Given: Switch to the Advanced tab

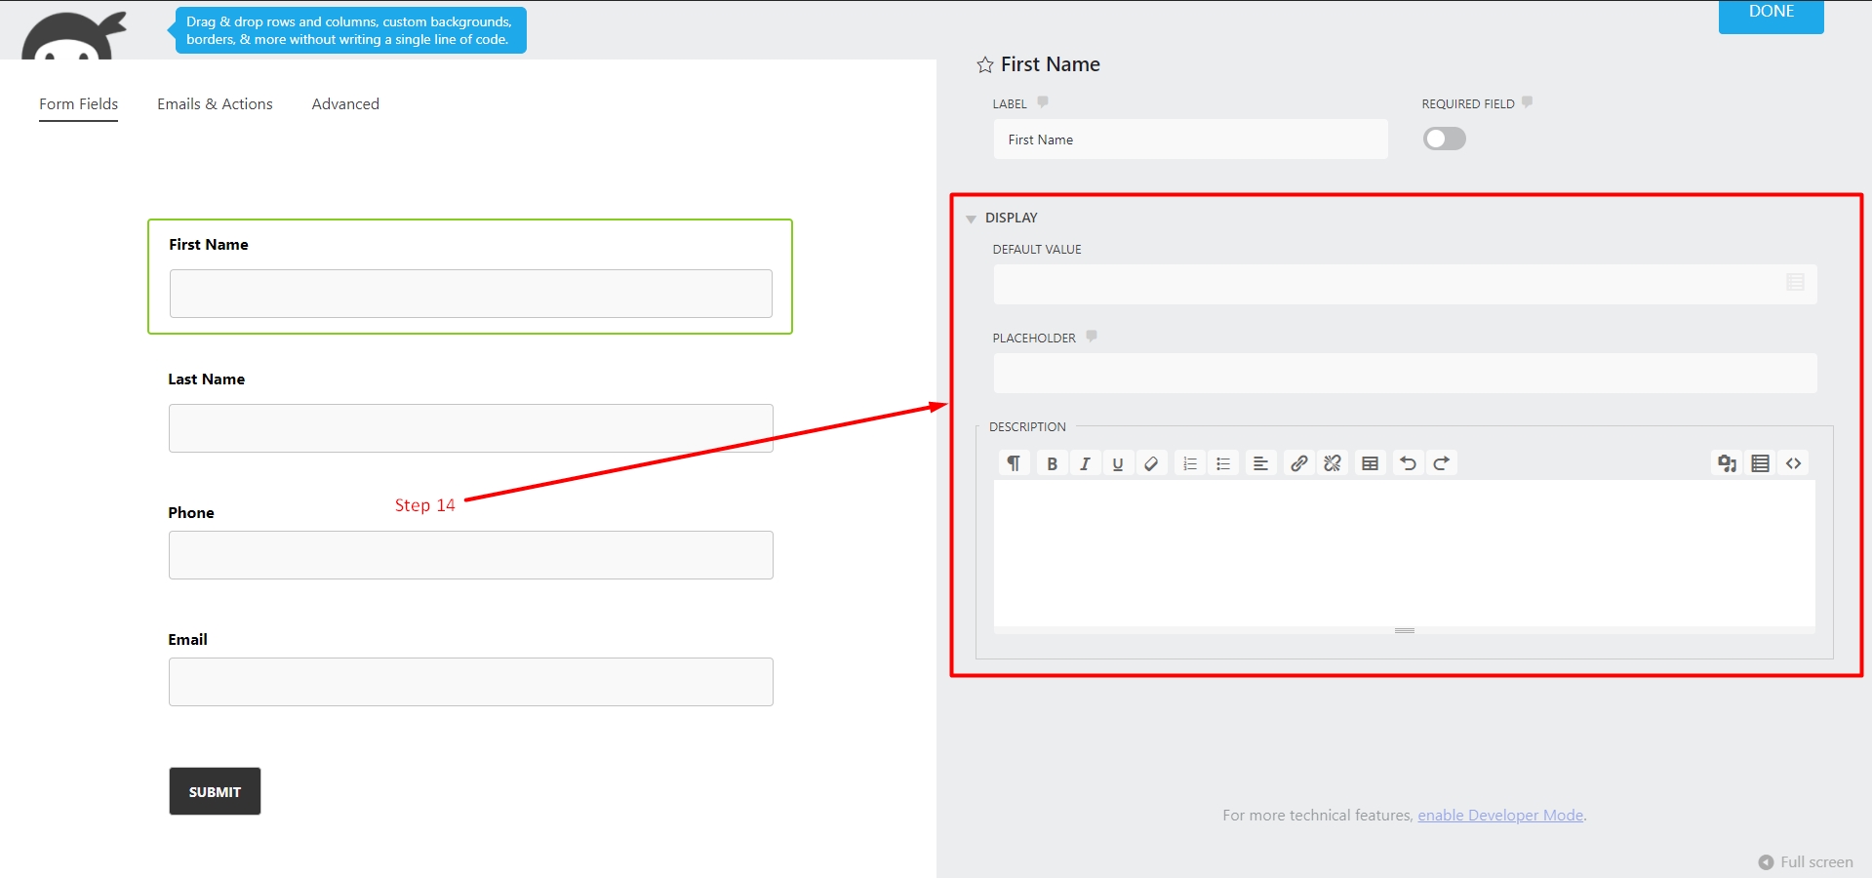Looking at the screenshot, I should coord(345,104).
